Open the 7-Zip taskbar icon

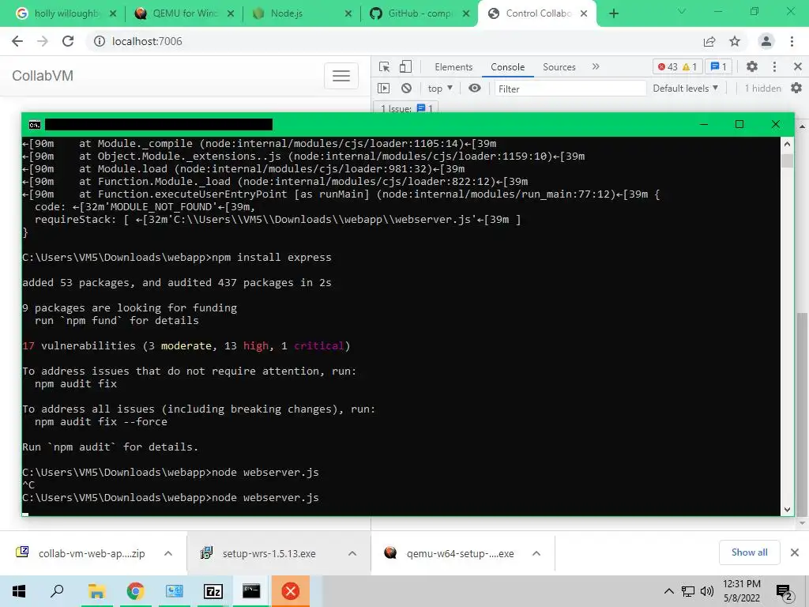(x=213, y=591)
